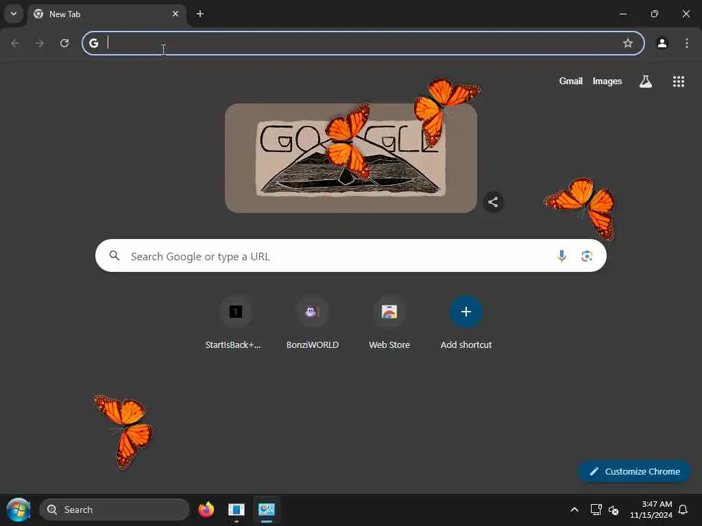Open the Chrome profile icon
Viewport: 702px width, 526px height.
[662, 43]
